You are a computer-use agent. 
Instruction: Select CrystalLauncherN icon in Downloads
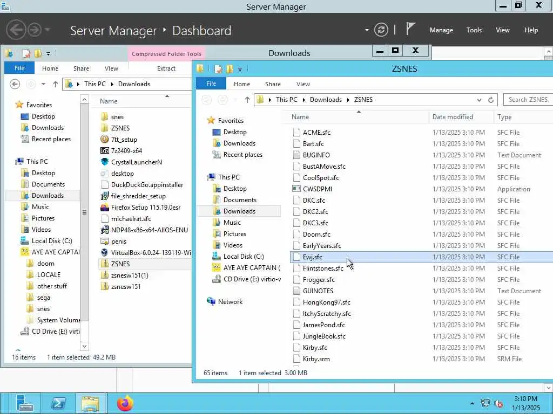click(104, 162)
